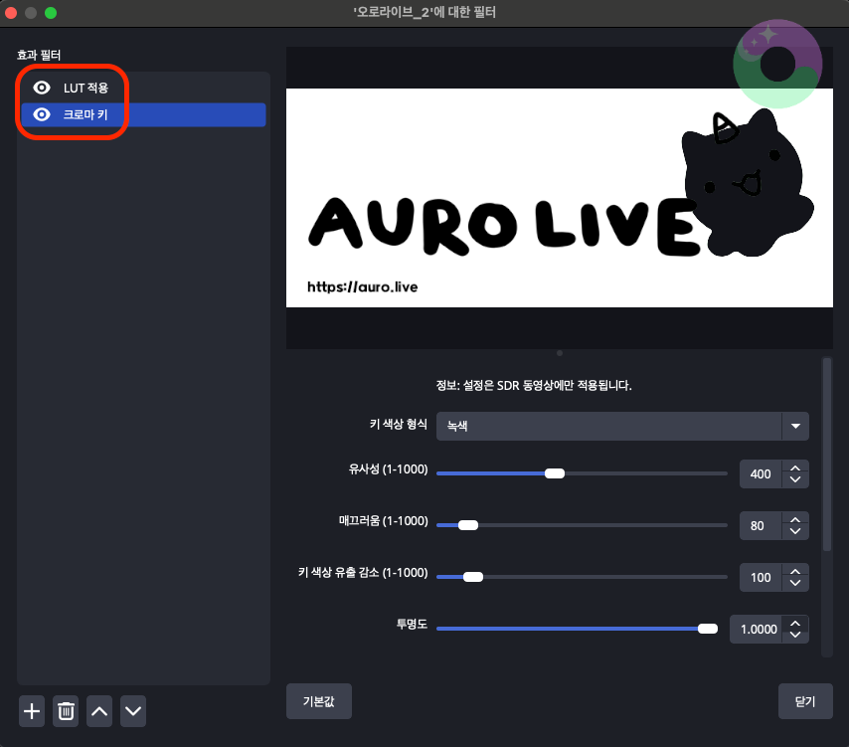Close the filter window with red button
This screenshot has height=747, width=849.
click(x=11, y=13)
